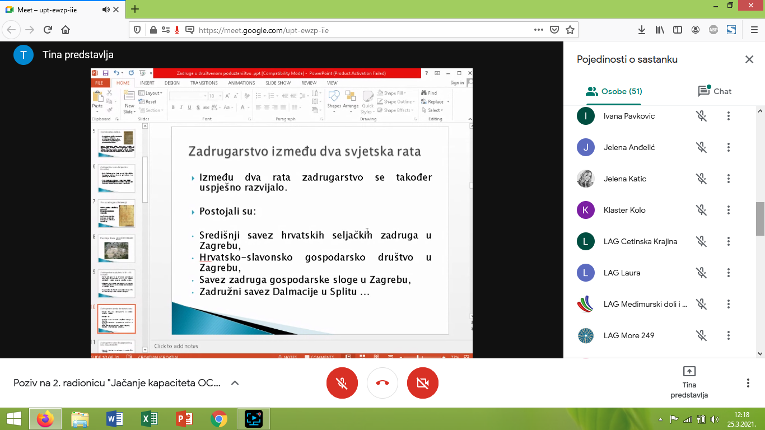The width and height of the screenshot is (765, 430).
Task: Bookmark this page with star icon
Action: [x=570, y=30]
